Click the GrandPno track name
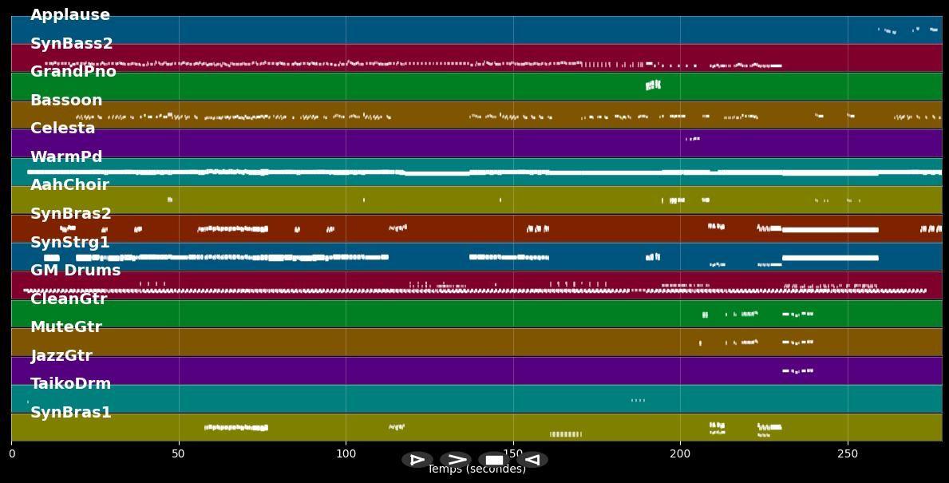This screenshot has height=483, width=949. (x=73, y=72)
